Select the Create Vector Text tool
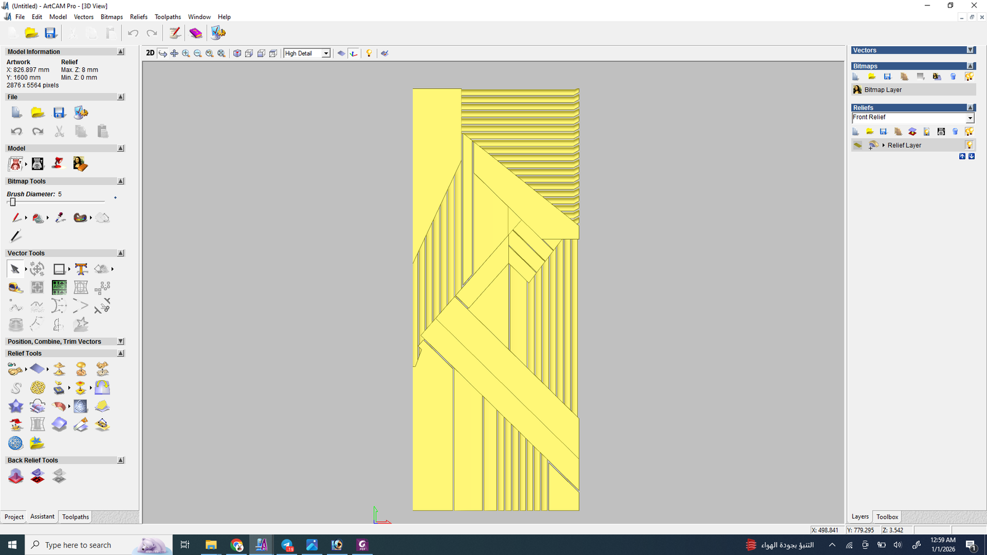Screen dimensions: 987x555 coord(81,269)
